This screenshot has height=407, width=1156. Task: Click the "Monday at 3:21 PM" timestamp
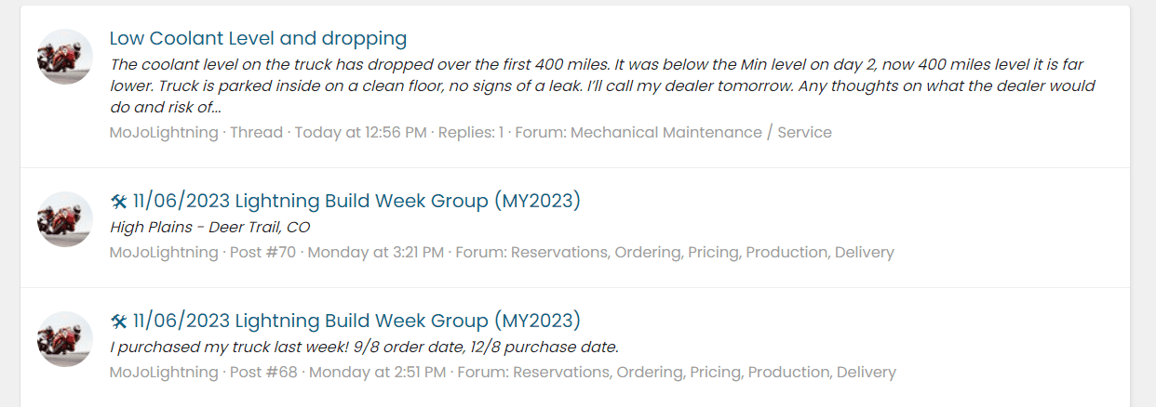coord(375,252)
